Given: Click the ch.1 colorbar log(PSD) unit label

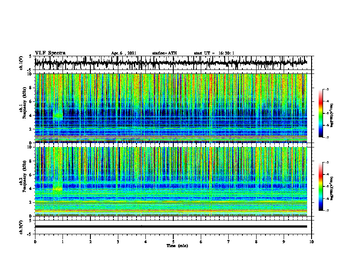Looking at the screenshot, I should coord(332,116).
